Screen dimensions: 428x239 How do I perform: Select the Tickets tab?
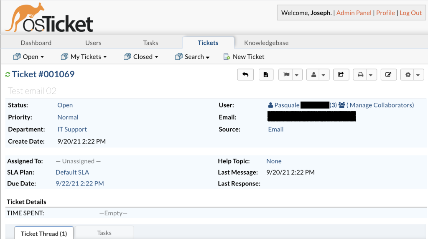208,43
